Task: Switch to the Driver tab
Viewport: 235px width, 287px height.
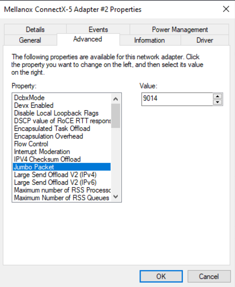Action: point(205,40)
